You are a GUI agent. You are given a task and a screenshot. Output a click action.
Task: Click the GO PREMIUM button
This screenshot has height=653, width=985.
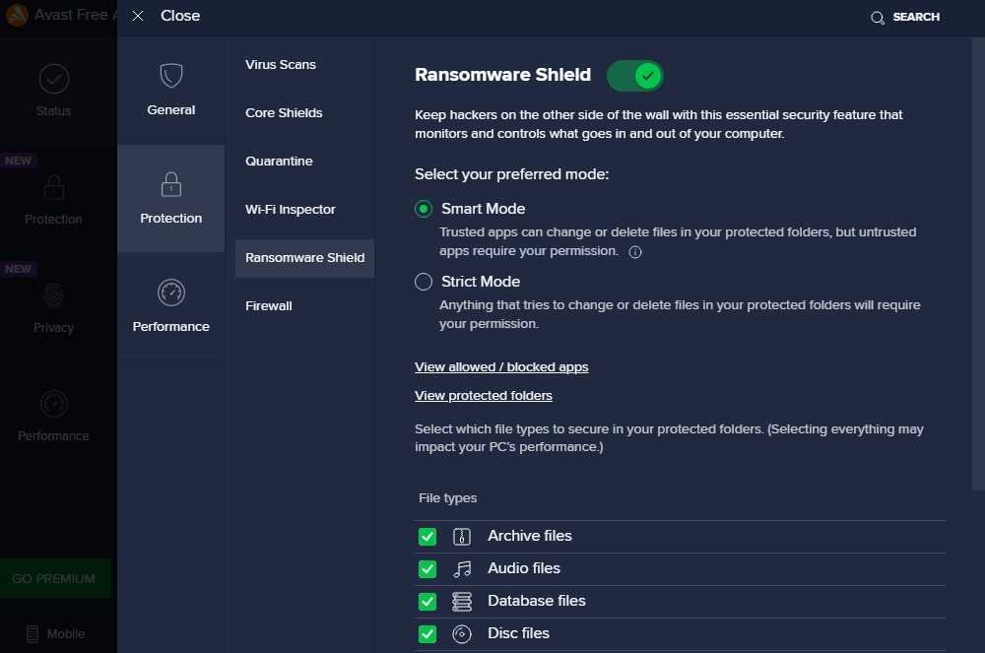pos(54,579)
